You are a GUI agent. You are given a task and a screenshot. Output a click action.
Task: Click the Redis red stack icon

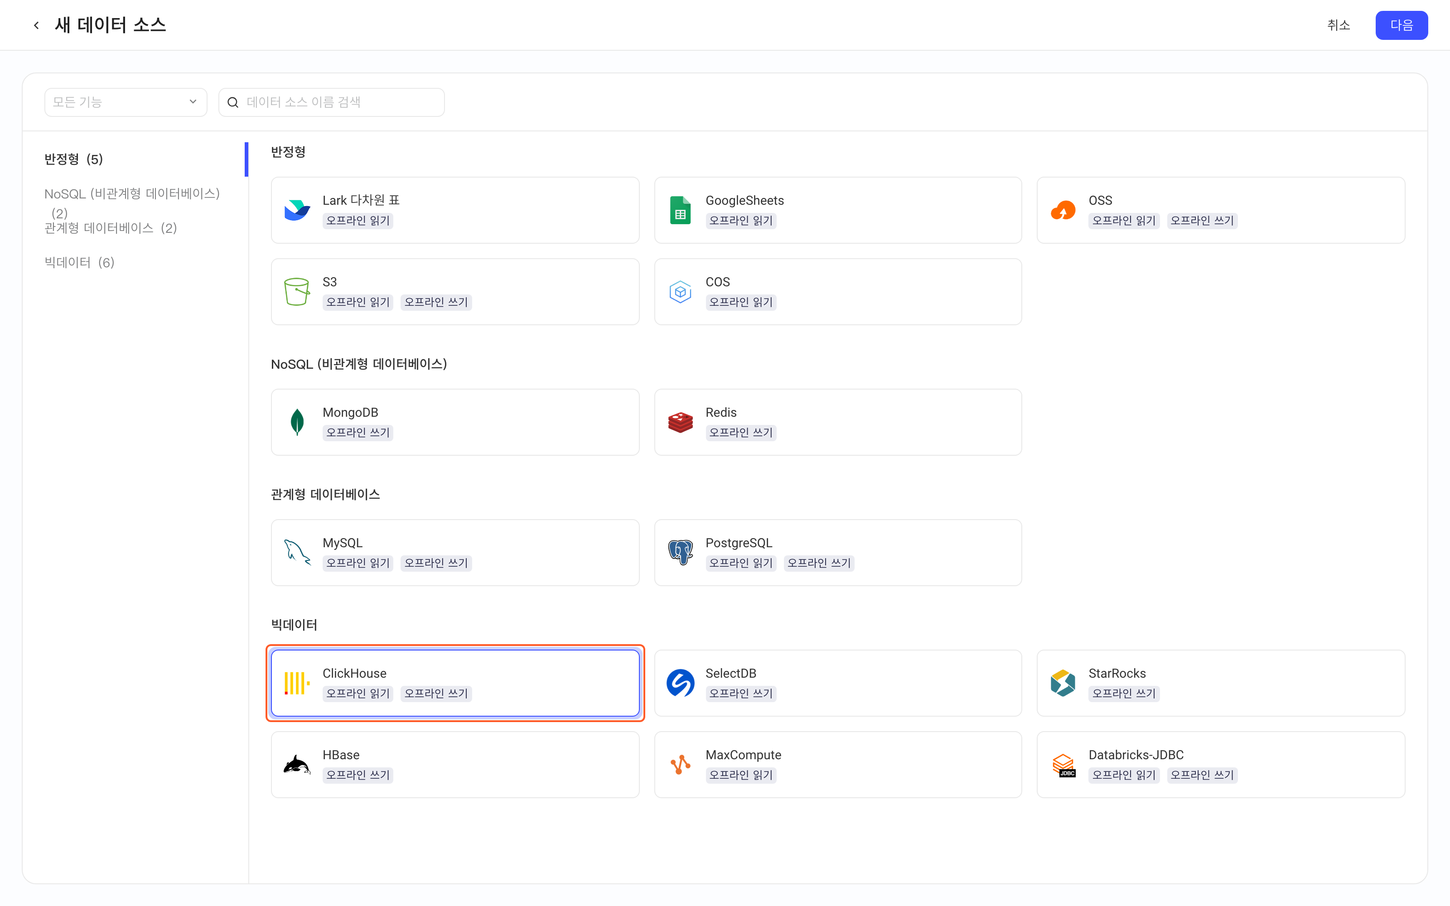tap(680, 423)
